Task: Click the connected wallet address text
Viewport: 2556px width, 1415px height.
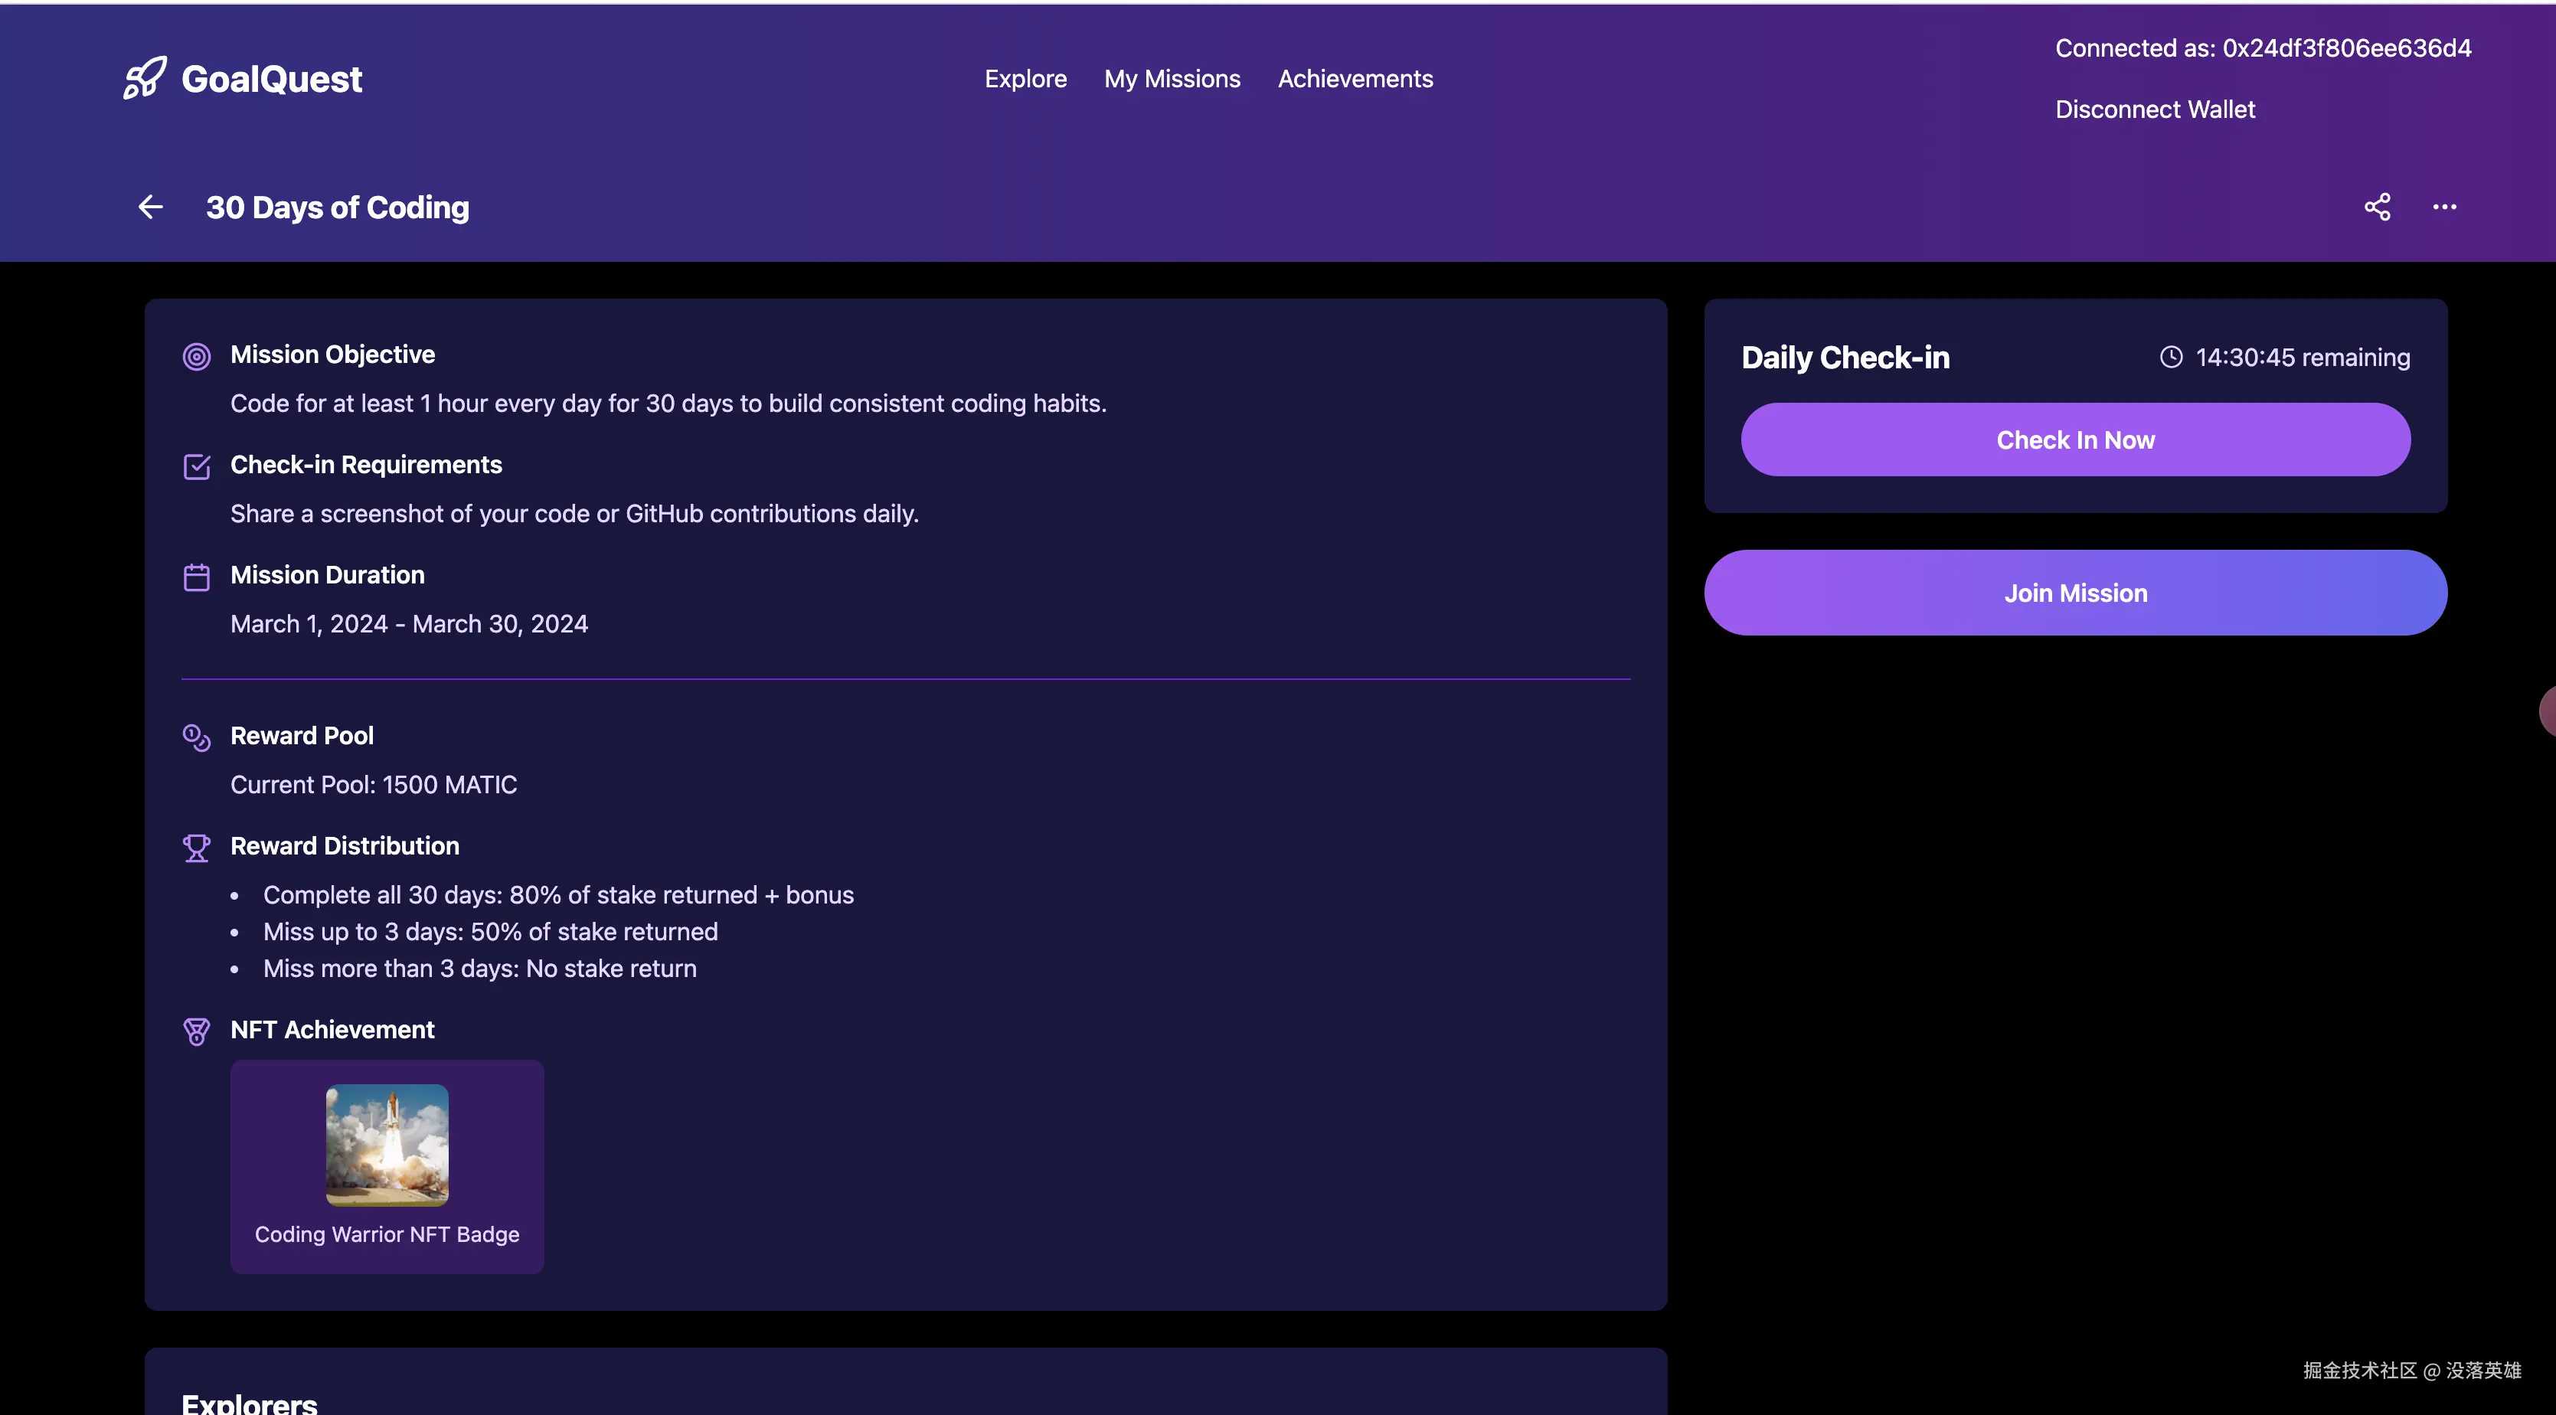Action: tap(2262, 49)
